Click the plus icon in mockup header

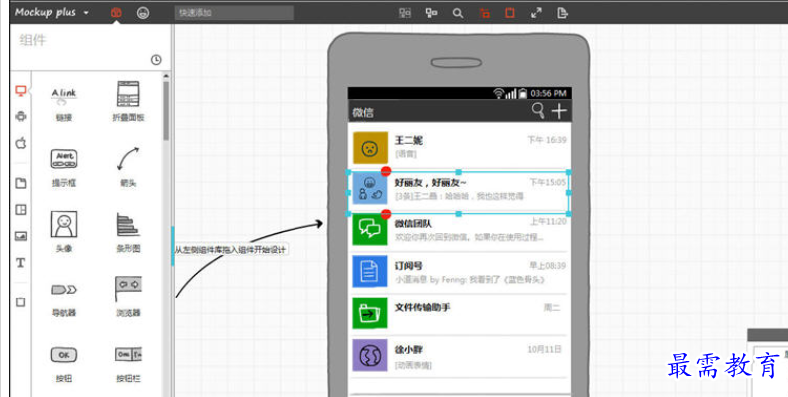coord(559,111)
